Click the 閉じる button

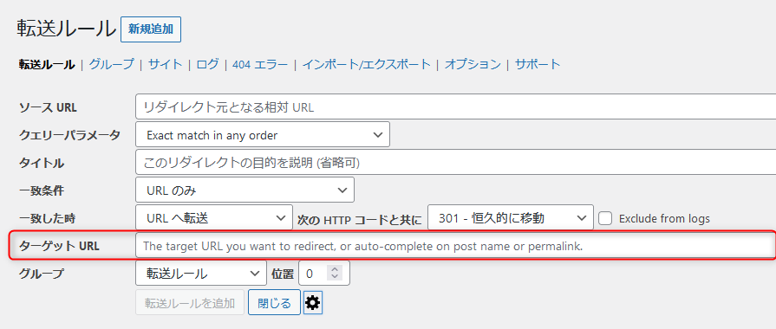coord(274,302)
